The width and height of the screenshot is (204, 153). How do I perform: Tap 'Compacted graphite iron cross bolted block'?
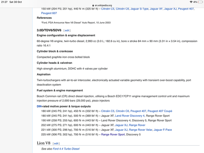63,57
